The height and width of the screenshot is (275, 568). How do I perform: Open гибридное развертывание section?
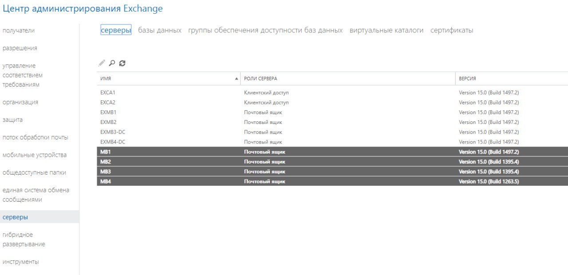(x=24, y=239)
